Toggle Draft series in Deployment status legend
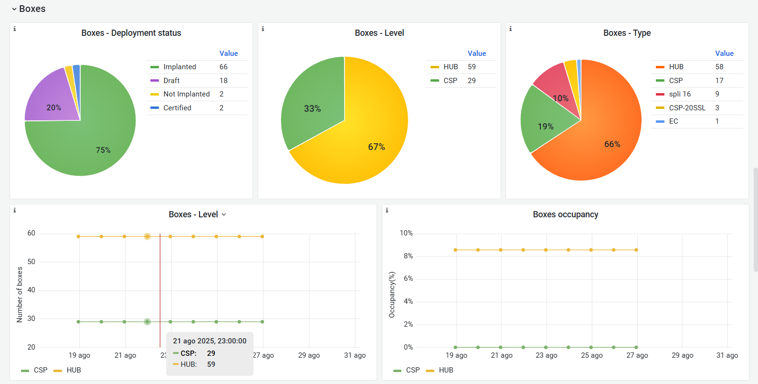The width and height of the screenshot is (758, 384). [171, 81]
